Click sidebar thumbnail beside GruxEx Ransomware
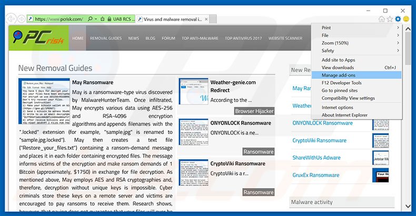Screen dimensions: 416x216 coord(381,175)
